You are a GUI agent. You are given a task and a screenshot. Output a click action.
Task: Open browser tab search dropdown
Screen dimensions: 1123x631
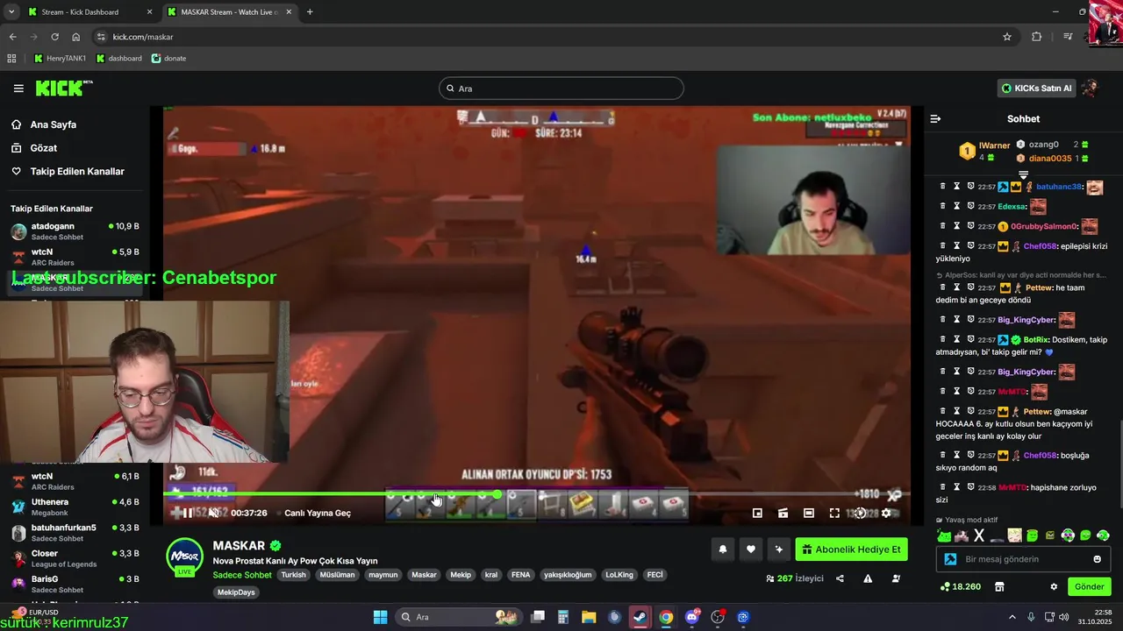11,12
